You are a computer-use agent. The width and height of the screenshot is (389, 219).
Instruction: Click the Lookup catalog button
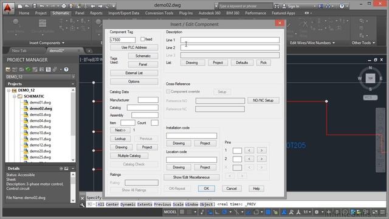pyautogui.click(x=120, y=139)
